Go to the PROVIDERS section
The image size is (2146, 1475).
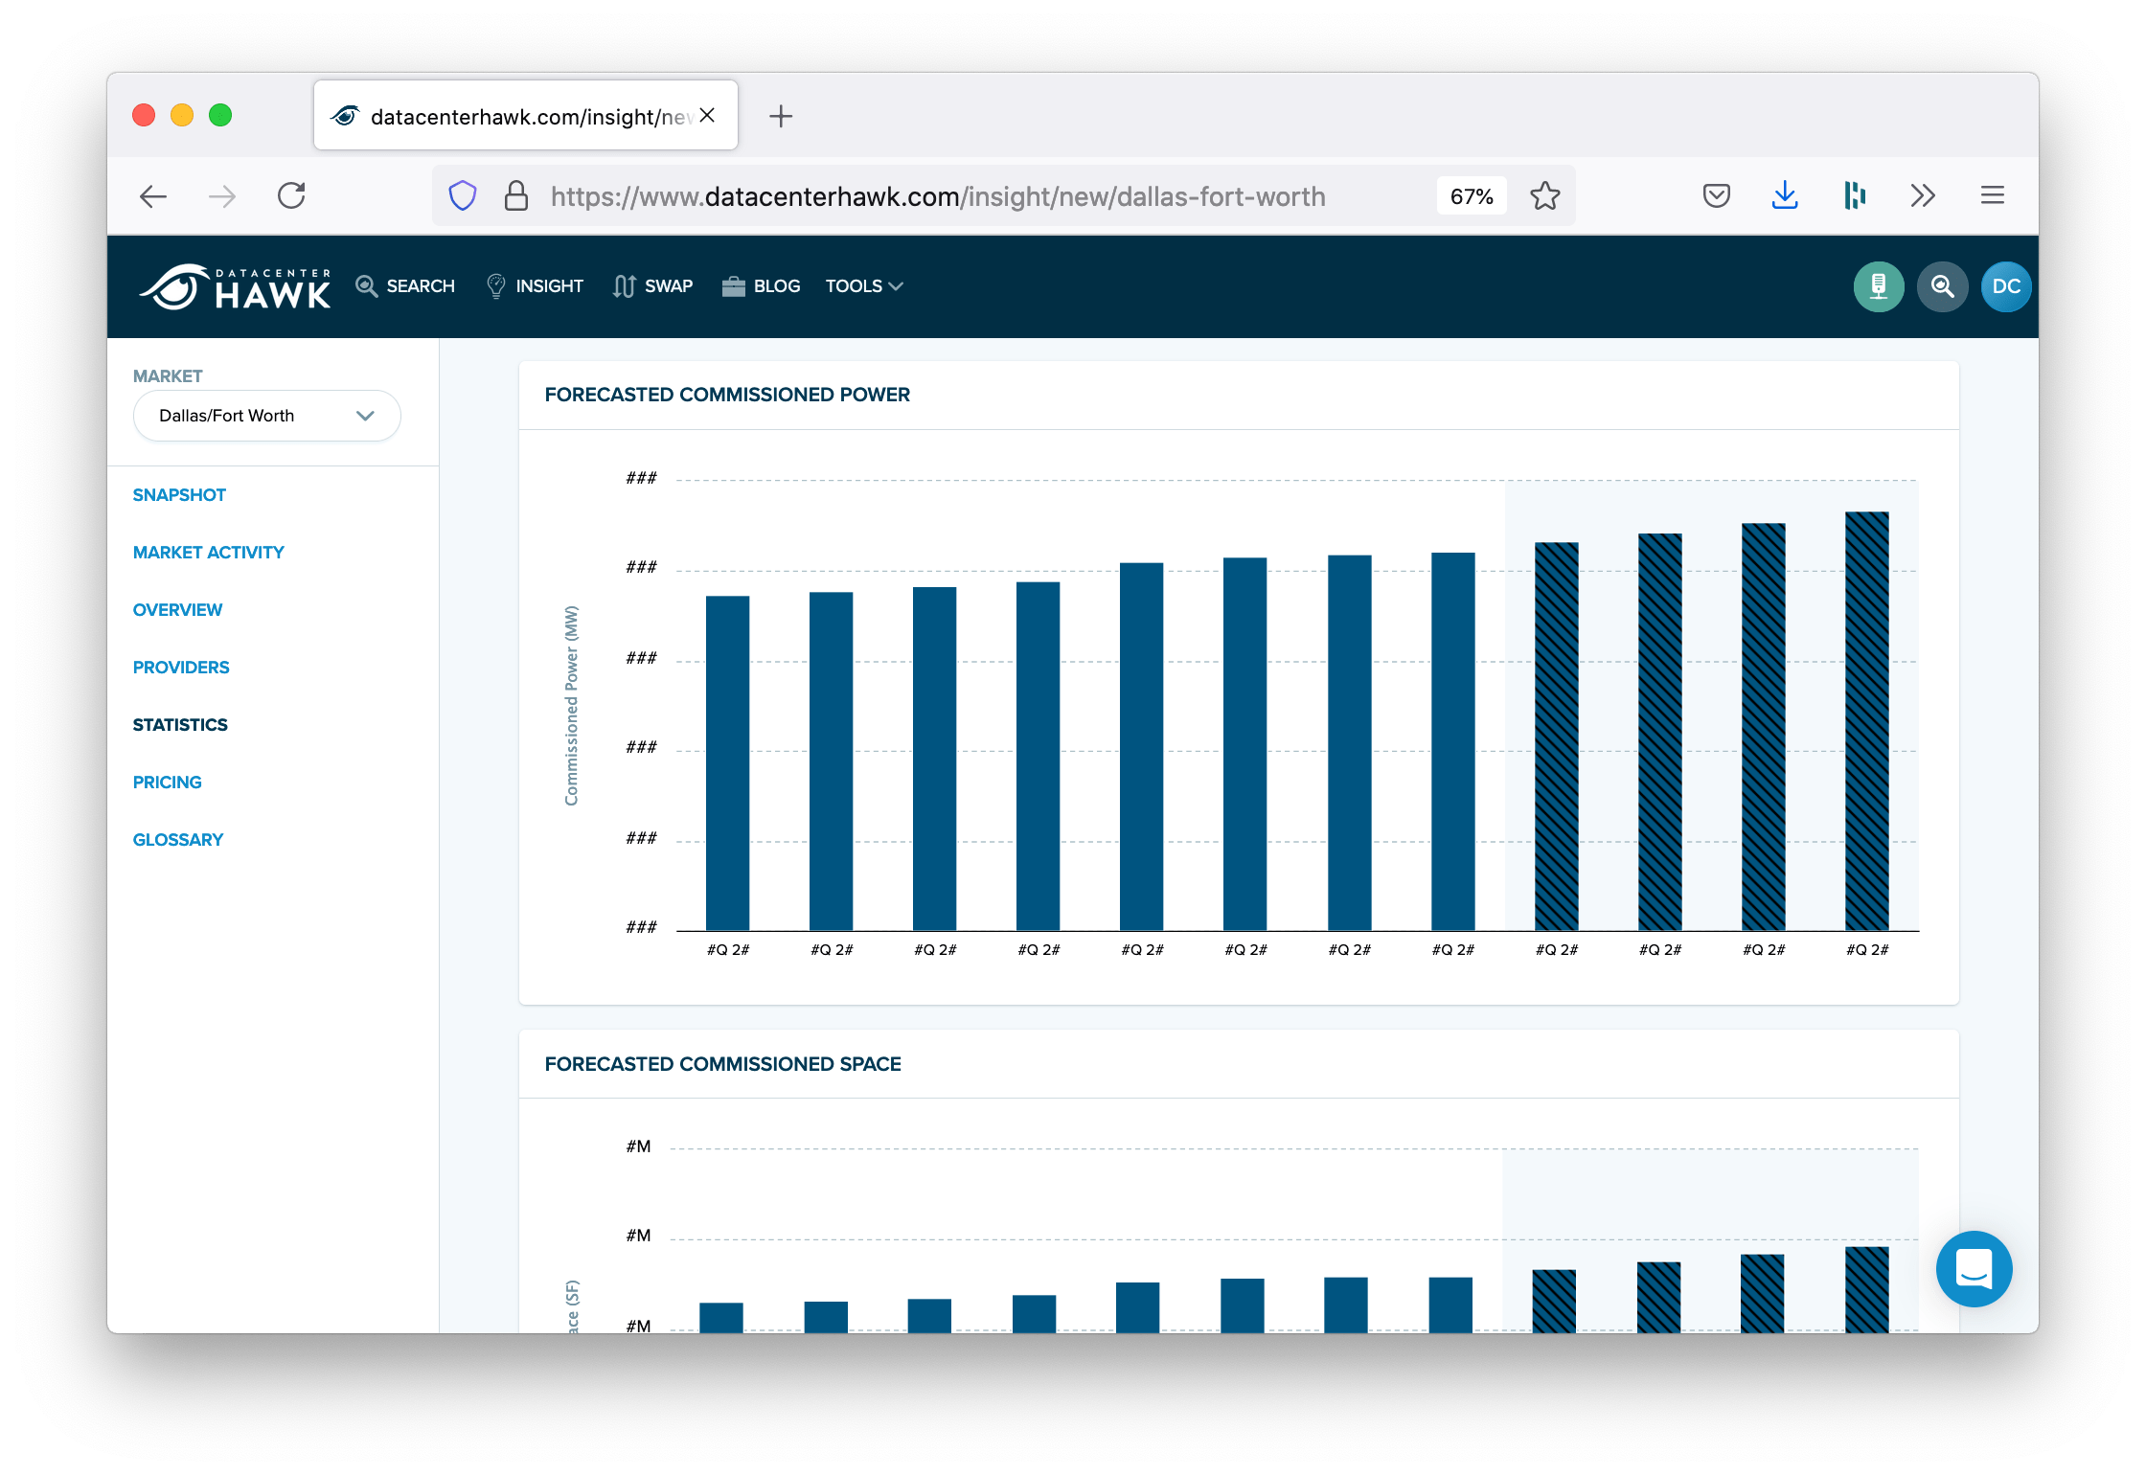point(181,668)
